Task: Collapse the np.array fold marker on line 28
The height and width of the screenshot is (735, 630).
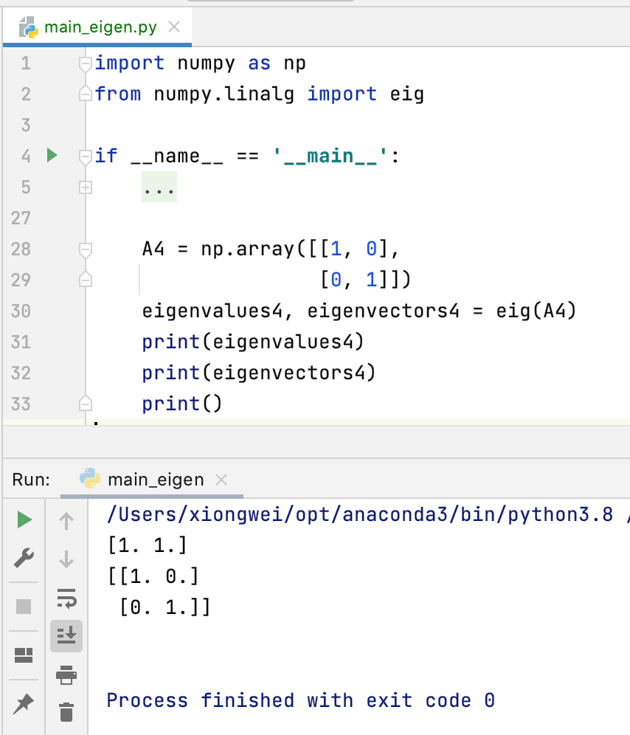Action: (85, 250)
